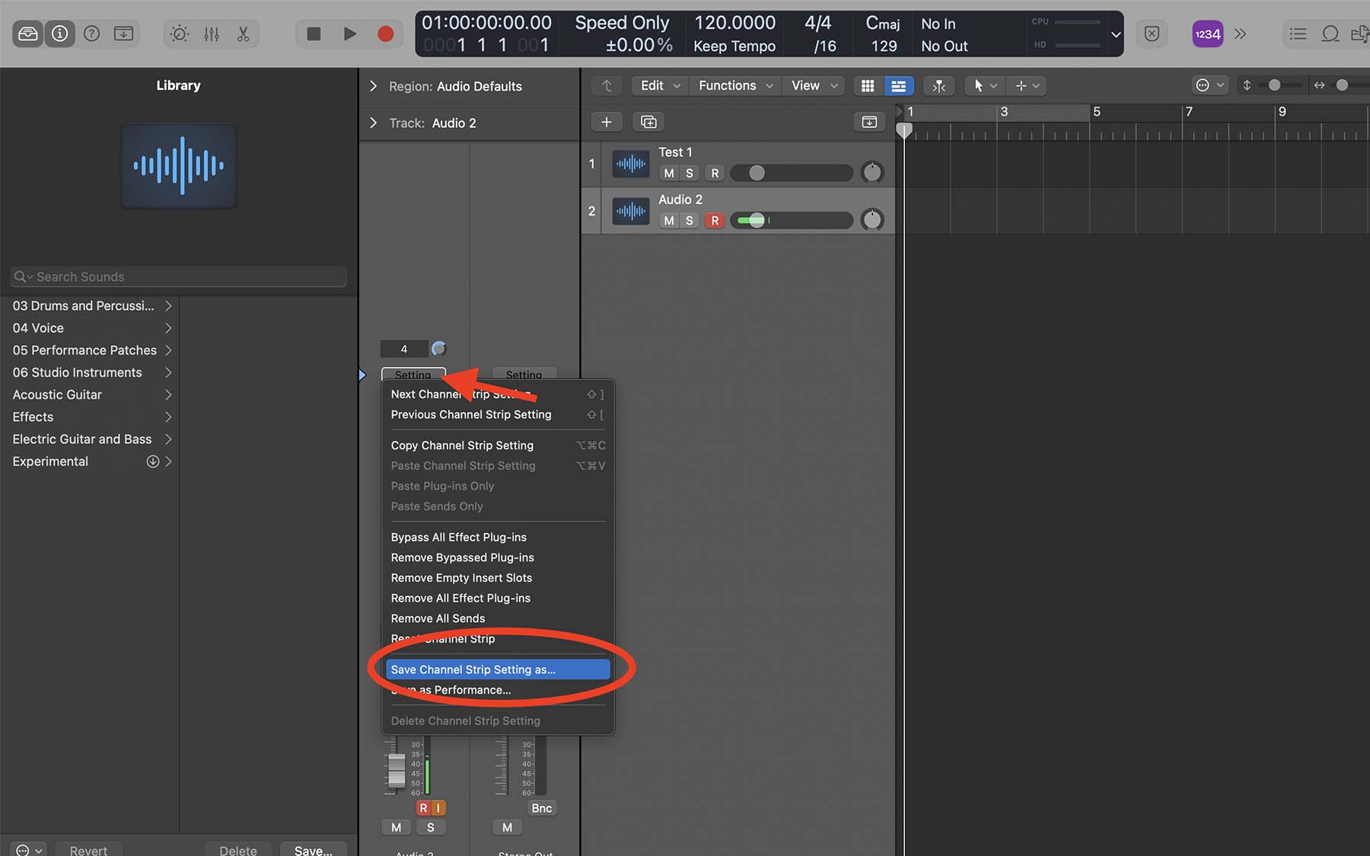This screenshot has height=856, width=1370.
Task: Download the Experimental sound pack
Action: click(x=153, y=462)
